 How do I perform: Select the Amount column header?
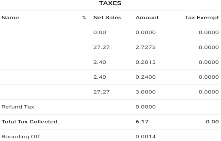tap(147, 18)
